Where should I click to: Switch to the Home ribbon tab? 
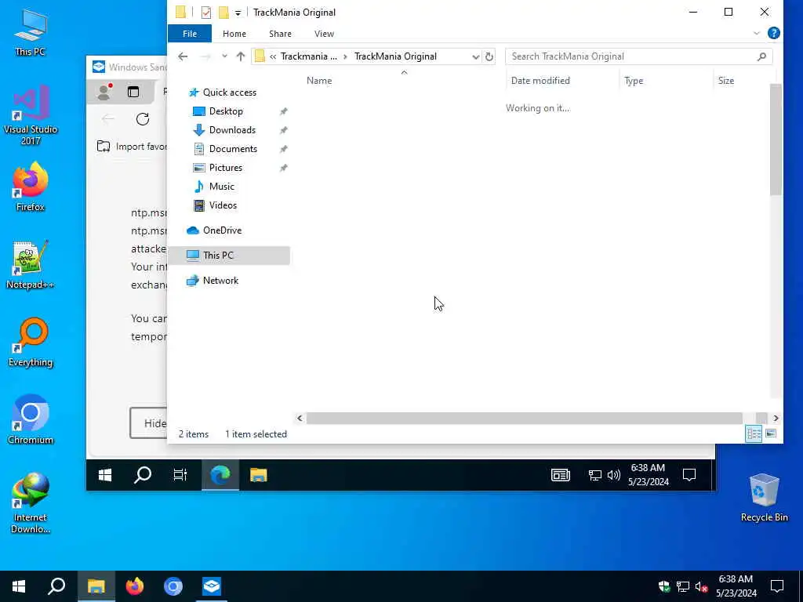click(234, 34)
